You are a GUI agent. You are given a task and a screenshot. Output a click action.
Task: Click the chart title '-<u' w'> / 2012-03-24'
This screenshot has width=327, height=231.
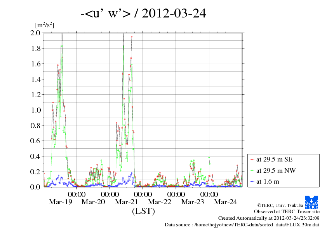[x=143, y=13]
